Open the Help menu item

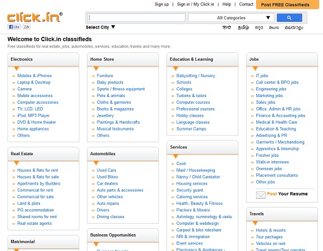(x=227, y=4)
